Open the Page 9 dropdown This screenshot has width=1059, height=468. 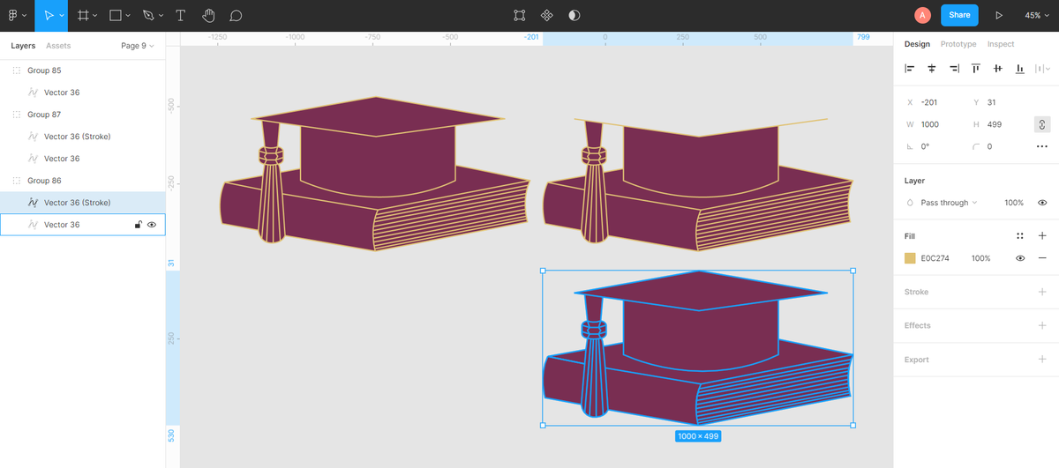coord(137,46)
